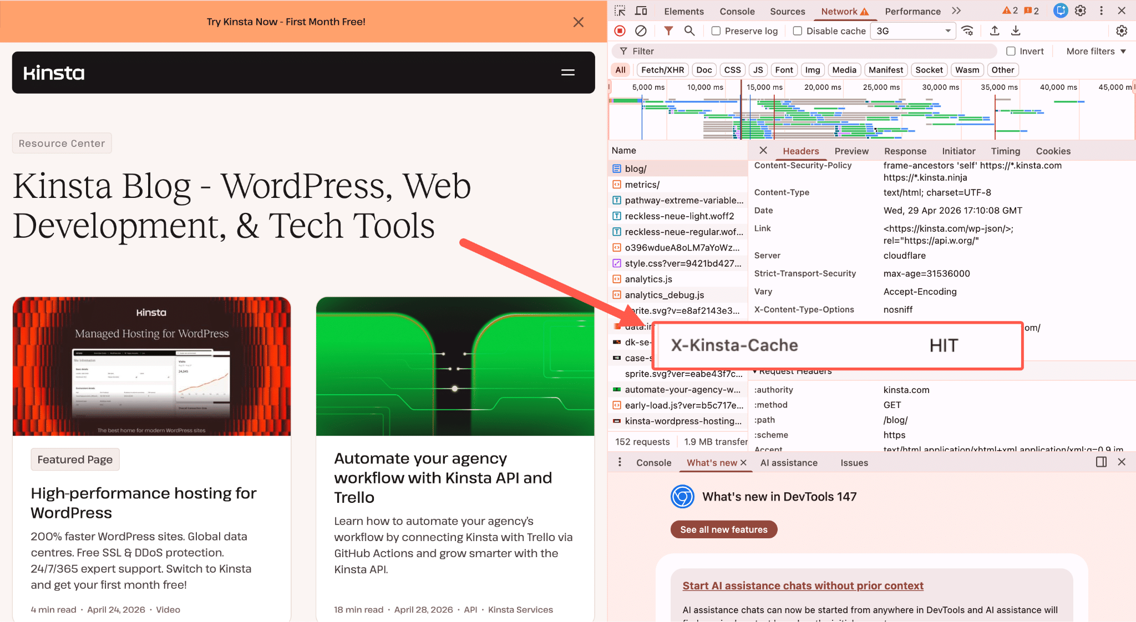Screen dimensions: 1136x622
Task: Open the Sources panel tab
Action: 788,11
